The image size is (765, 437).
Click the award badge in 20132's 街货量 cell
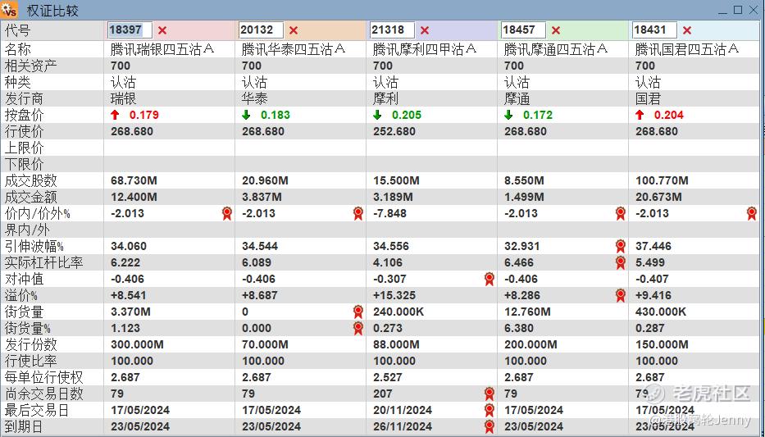point(358,312)
